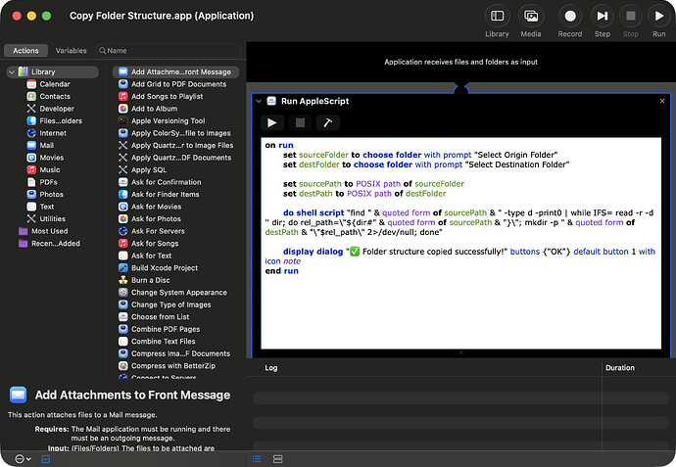This screenshot has height=467, width=676.
Task: Click the Name search field
Action: click(169, 50)
